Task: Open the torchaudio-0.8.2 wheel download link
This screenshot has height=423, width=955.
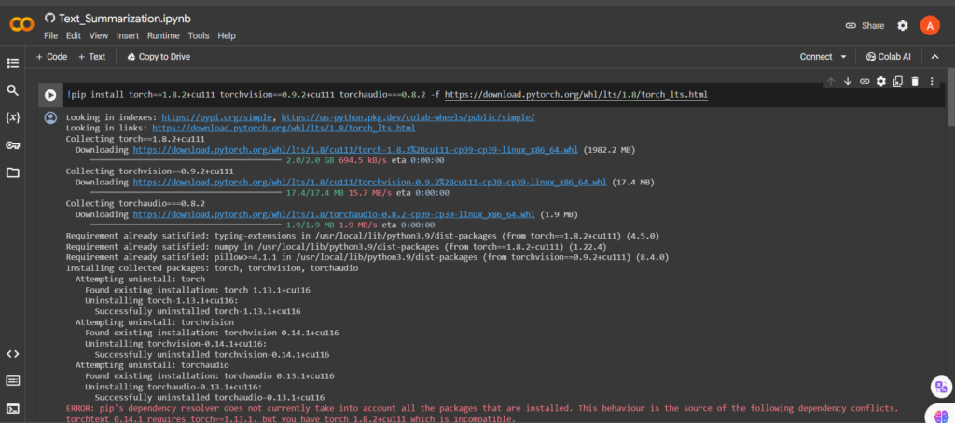Action: pyautogui.click(x=334, y=214)
